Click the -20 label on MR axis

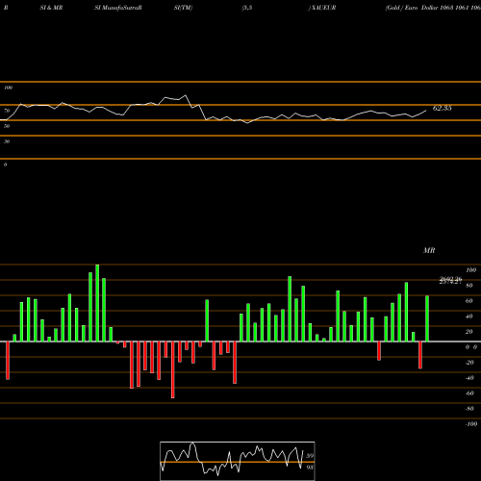click(x=469, y=363)
